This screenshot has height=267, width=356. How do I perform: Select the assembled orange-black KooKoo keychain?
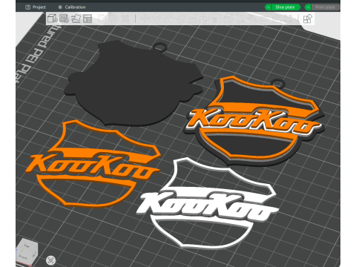pyautogui.click(x=254, y=121)
